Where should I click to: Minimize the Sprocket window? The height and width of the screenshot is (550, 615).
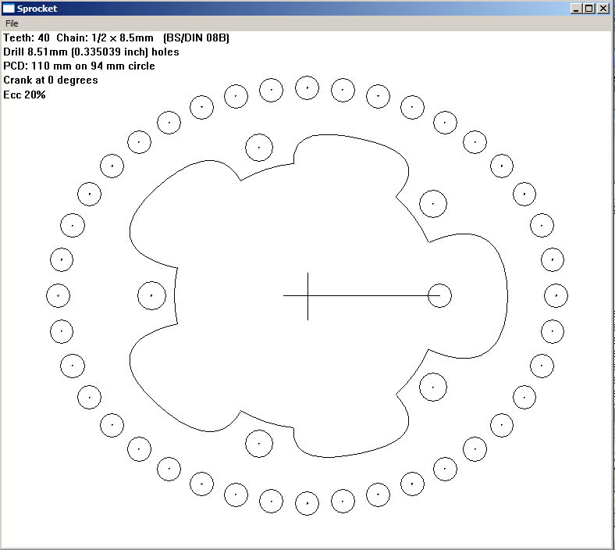pyautogui.click(x=576, y=9)
